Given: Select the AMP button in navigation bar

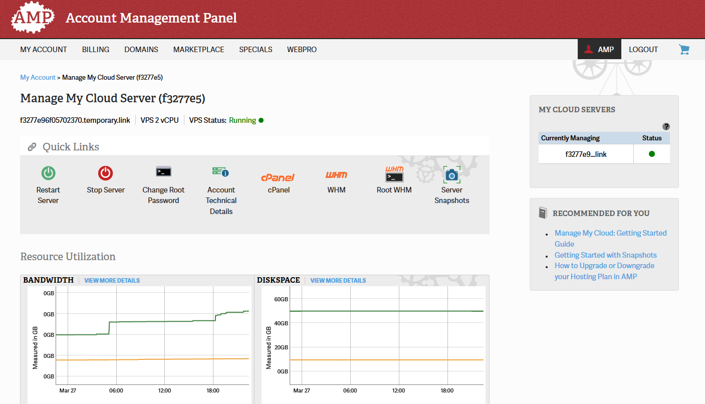Looking at the screenshot, I should 599,49.
